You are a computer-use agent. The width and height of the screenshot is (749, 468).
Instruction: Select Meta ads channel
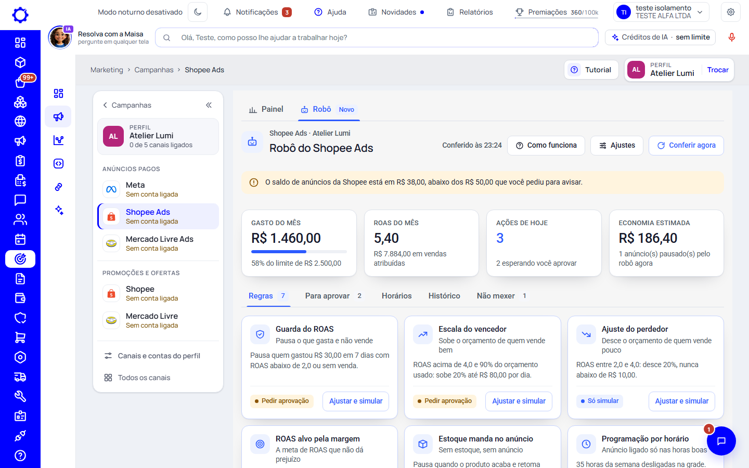(158, 189)
